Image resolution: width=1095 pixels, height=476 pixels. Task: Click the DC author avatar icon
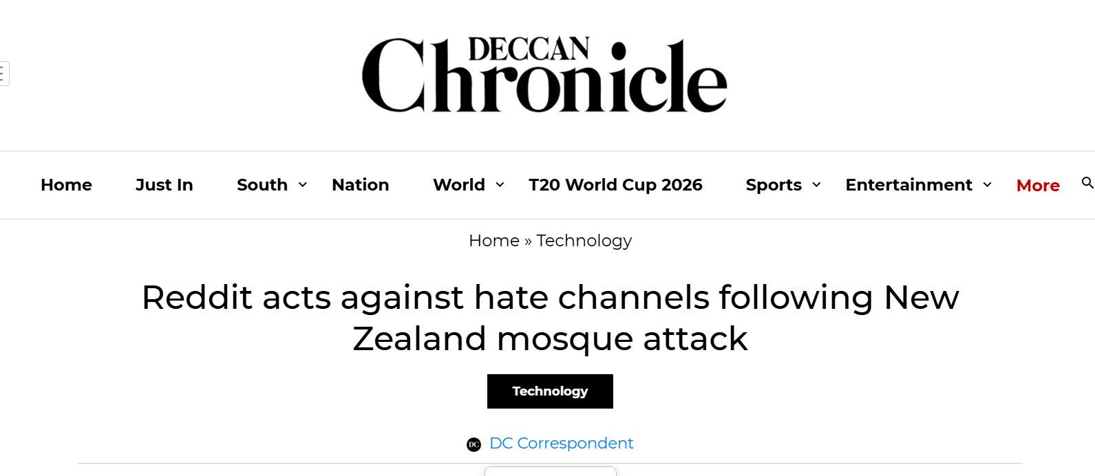click(x=474, y=444)
